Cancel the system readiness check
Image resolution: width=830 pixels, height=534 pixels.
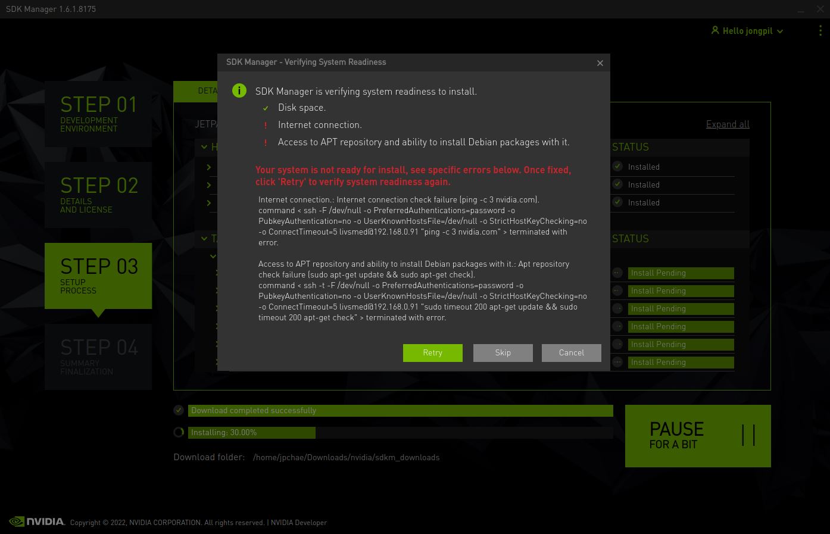coord(571,352)
